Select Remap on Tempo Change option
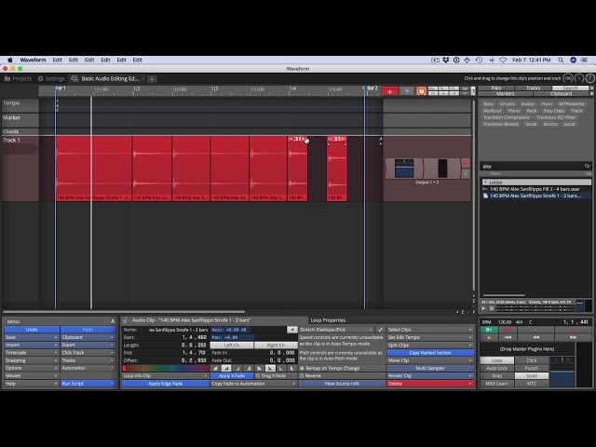 (342, 368)
